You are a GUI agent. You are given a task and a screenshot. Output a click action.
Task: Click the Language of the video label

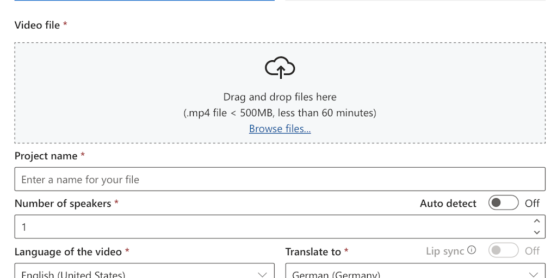point(68,252)
